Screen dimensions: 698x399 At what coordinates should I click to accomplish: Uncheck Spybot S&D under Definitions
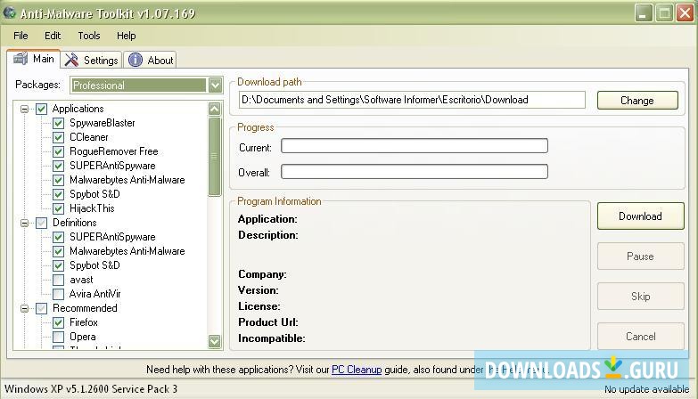pyautogui.click(x=58, y=265)
